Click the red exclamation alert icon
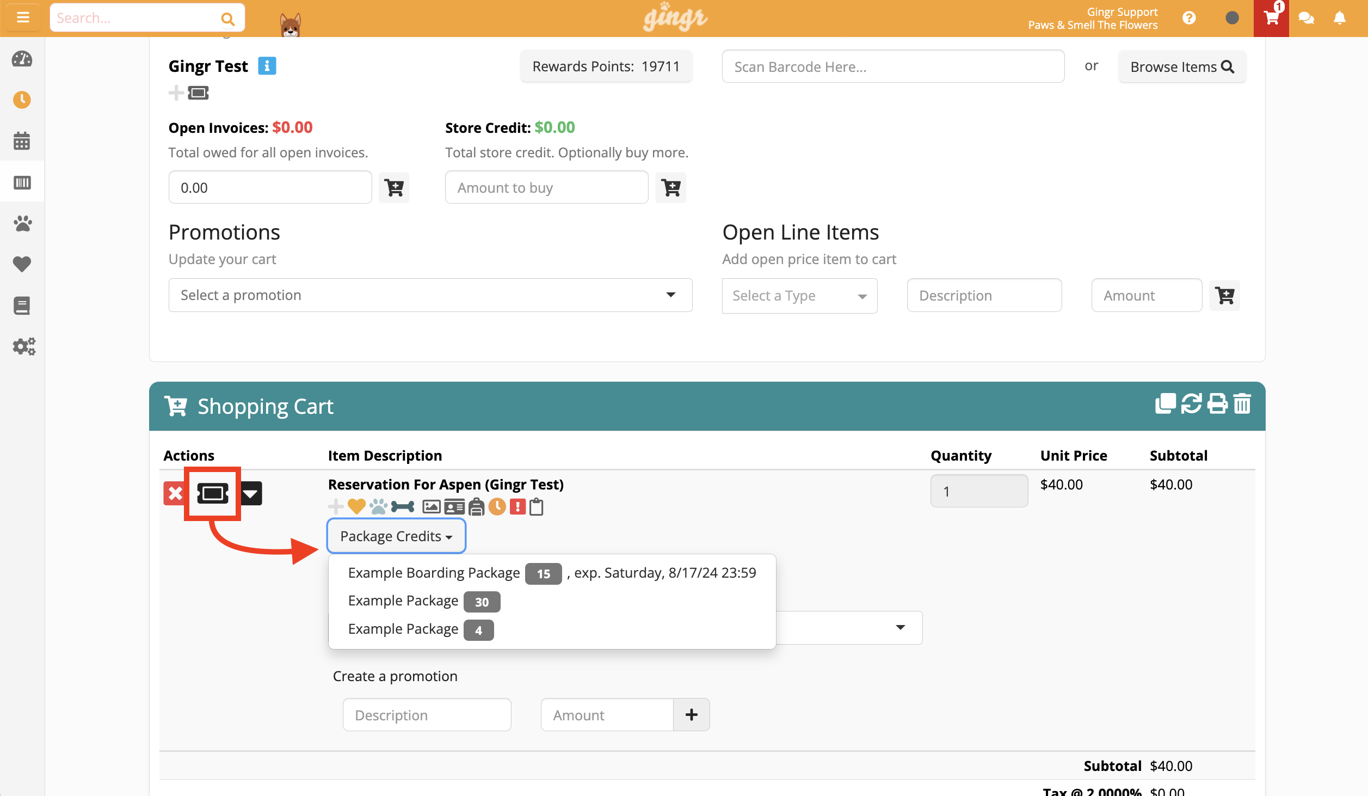 517,506
